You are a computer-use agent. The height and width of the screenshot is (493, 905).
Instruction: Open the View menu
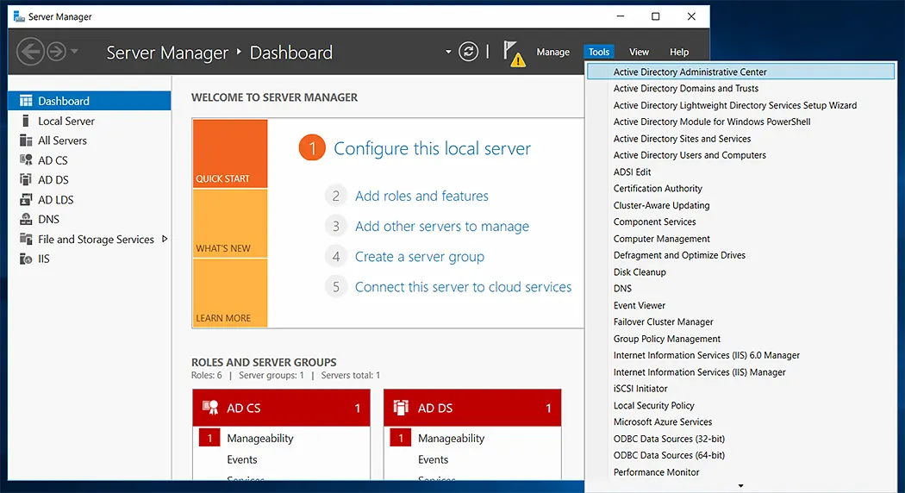639,52
